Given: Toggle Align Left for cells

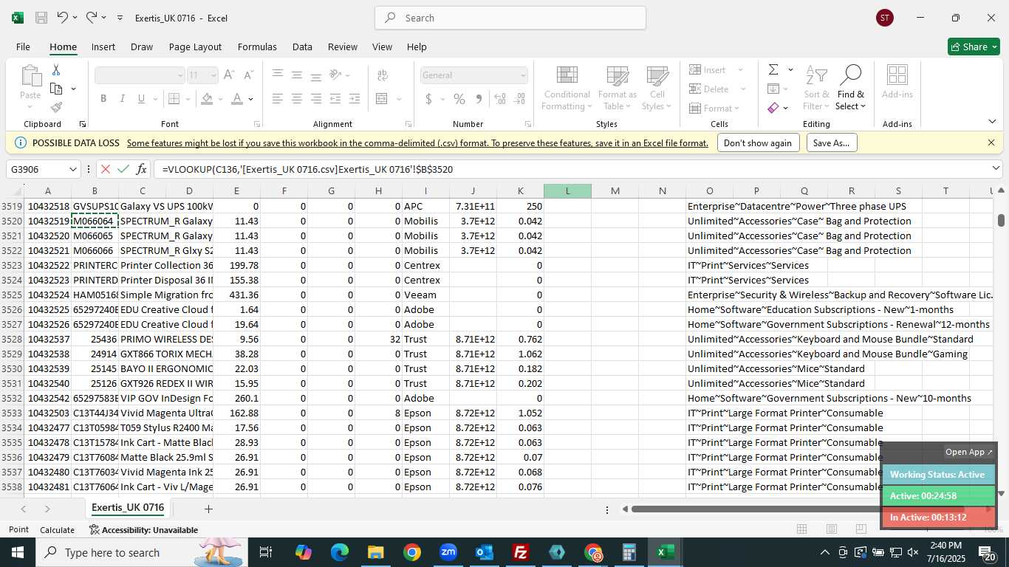Looking at the screenshot, I should coord(278,99).
